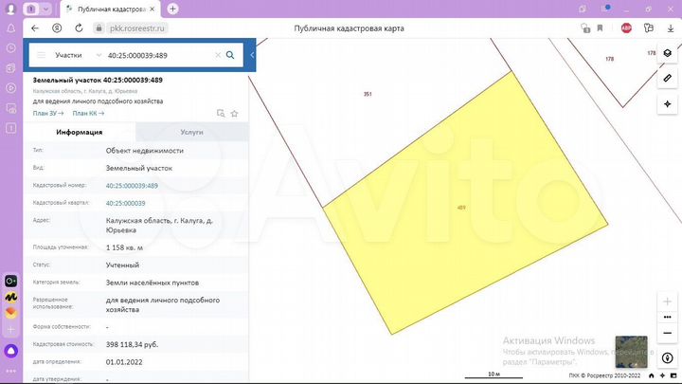
Task: Click the cadastral value 398 118,34 руб.
Action: pos(132,344)
